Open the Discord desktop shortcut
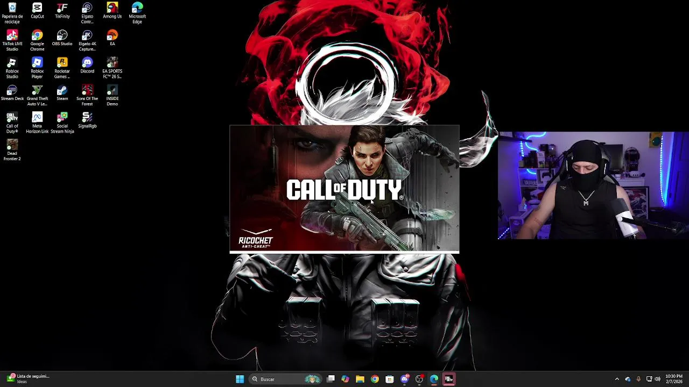689x387 pixels. coord(87,66)
